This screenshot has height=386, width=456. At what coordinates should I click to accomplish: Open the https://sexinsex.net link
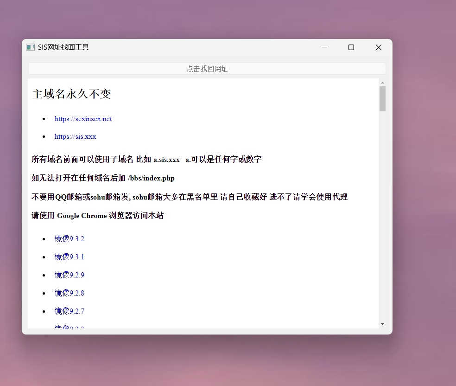(83, 119)
